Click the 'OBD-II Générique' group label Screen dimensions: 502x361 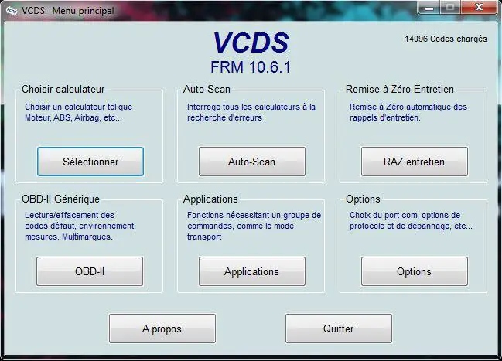pyautogui.click(x=60, y=199)
